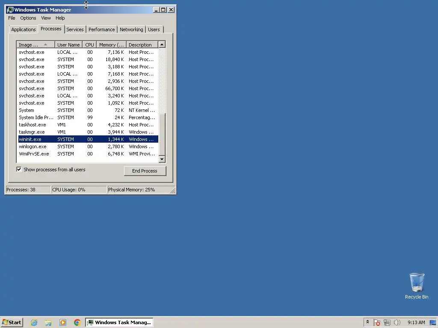Go to the Performance tab

click(x=102, y=29)
